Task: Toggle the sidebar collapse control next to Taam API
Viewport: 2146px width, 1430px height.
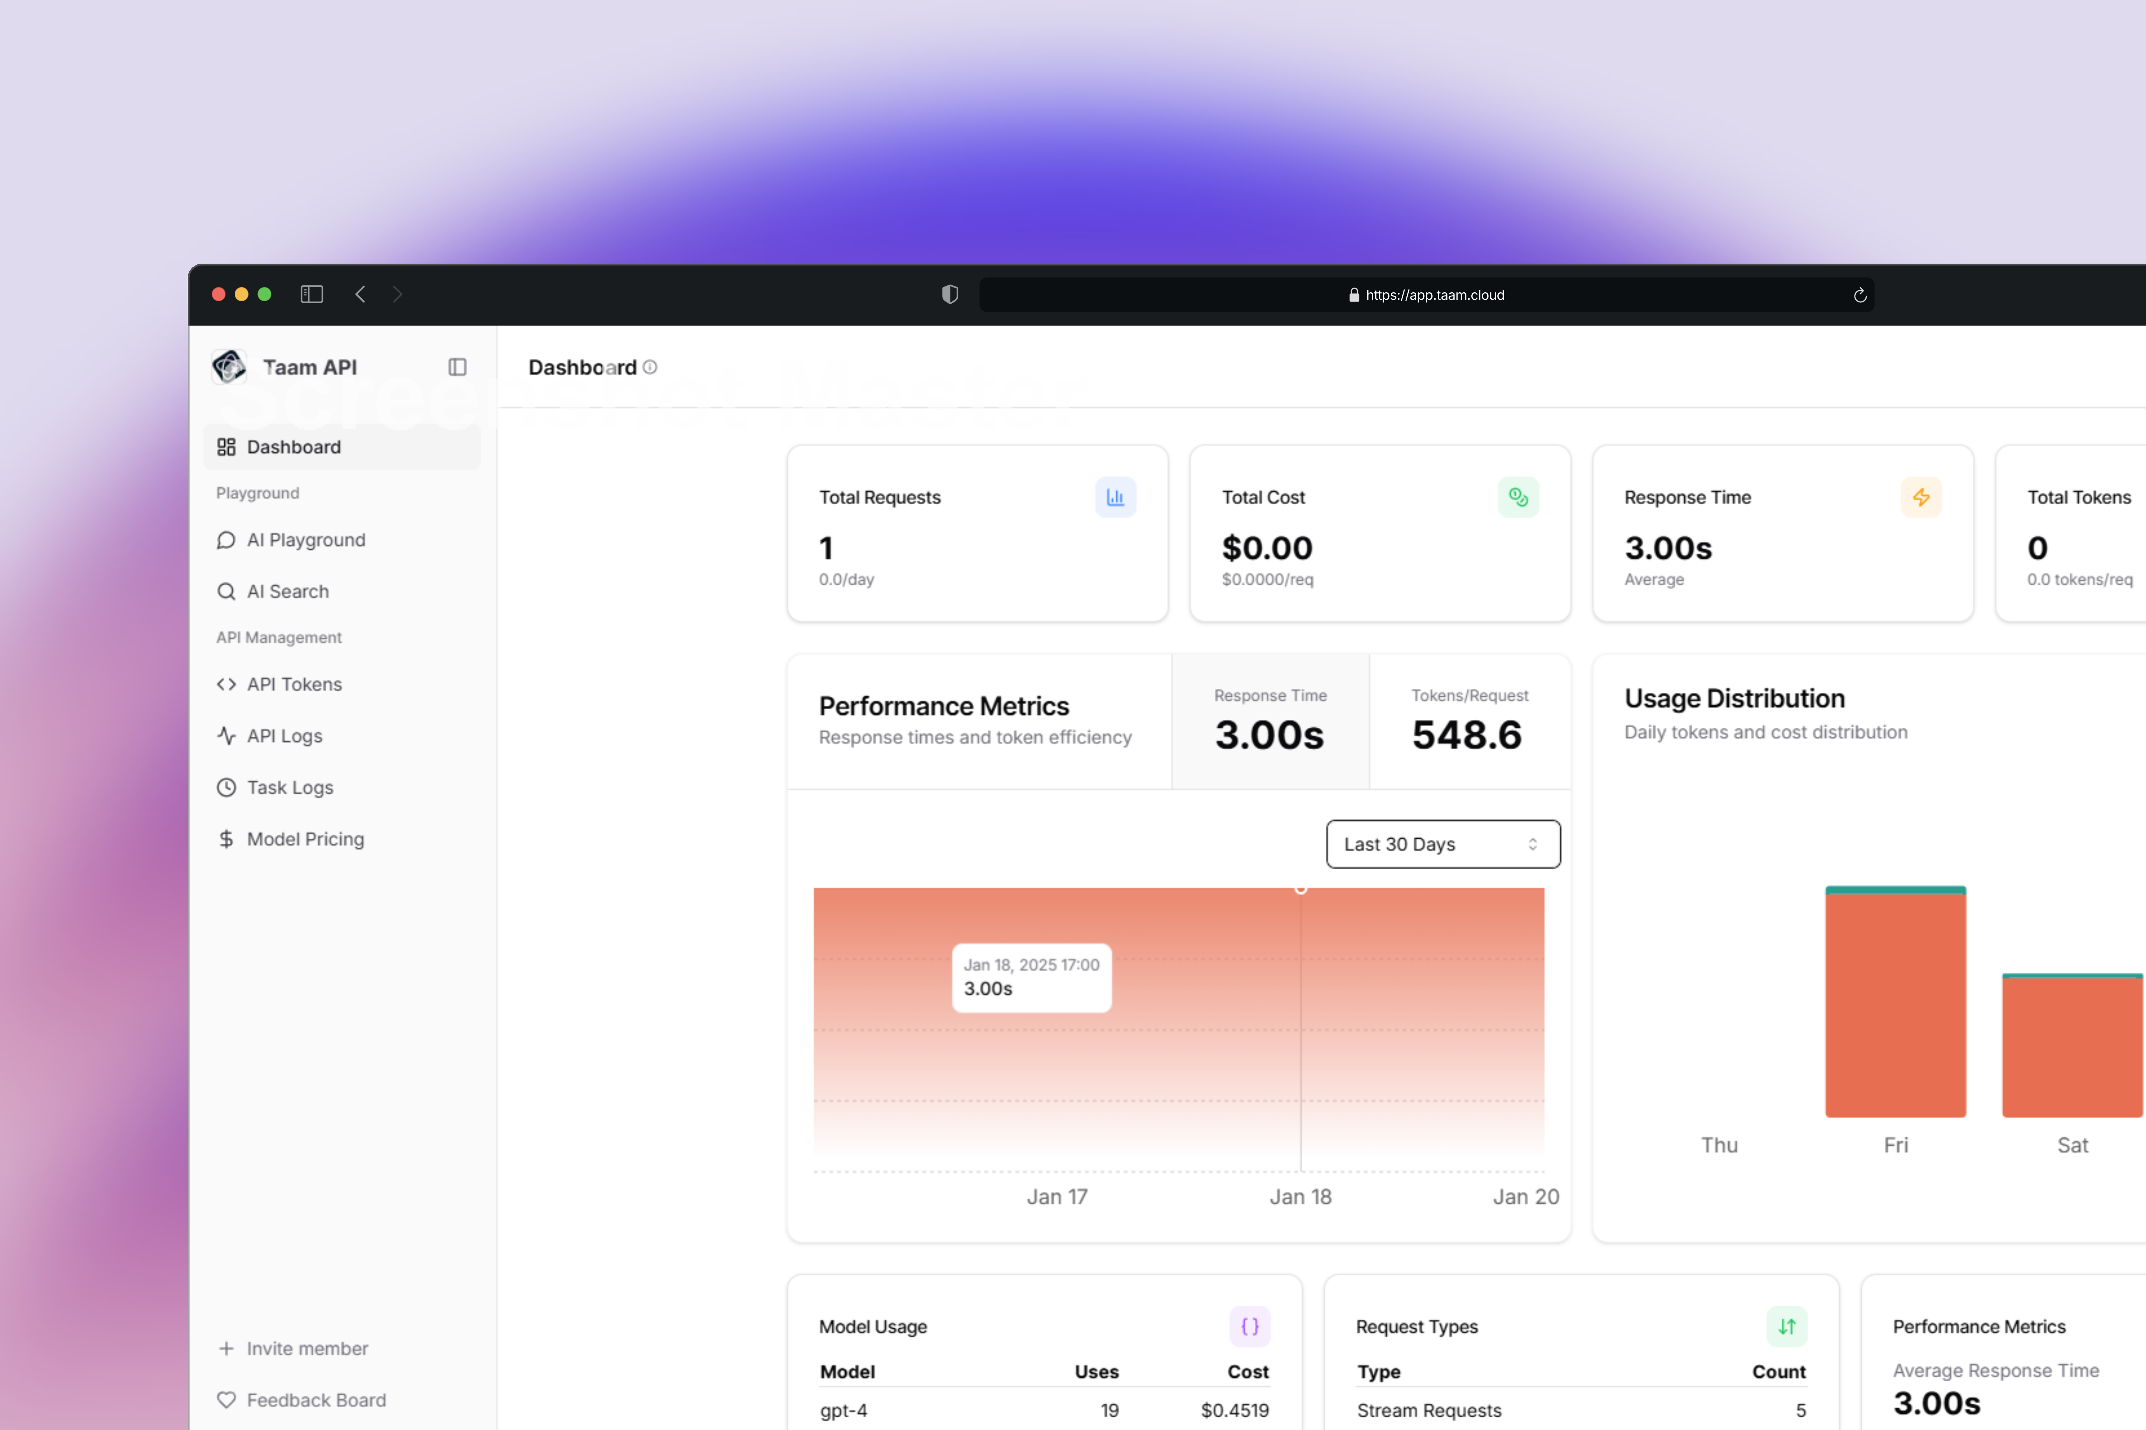Action: [x=457, y=366]
